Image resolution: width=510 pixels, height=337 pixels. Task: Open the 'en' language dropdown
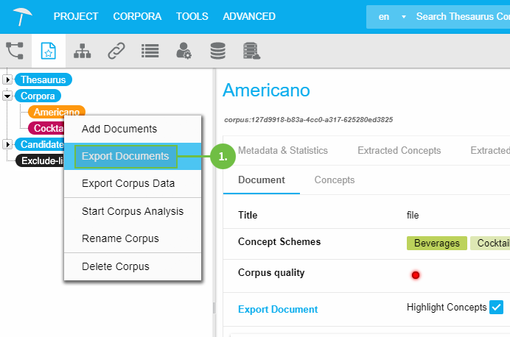pos(392,16)
